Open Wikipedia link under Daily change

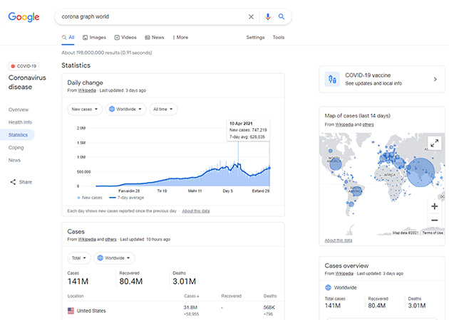pos(87,90)
